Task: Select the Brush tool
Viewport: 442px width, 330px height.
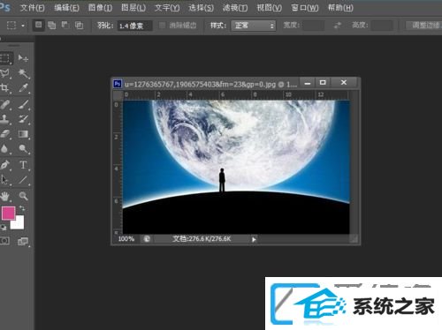Action: [x=23, y=104]
